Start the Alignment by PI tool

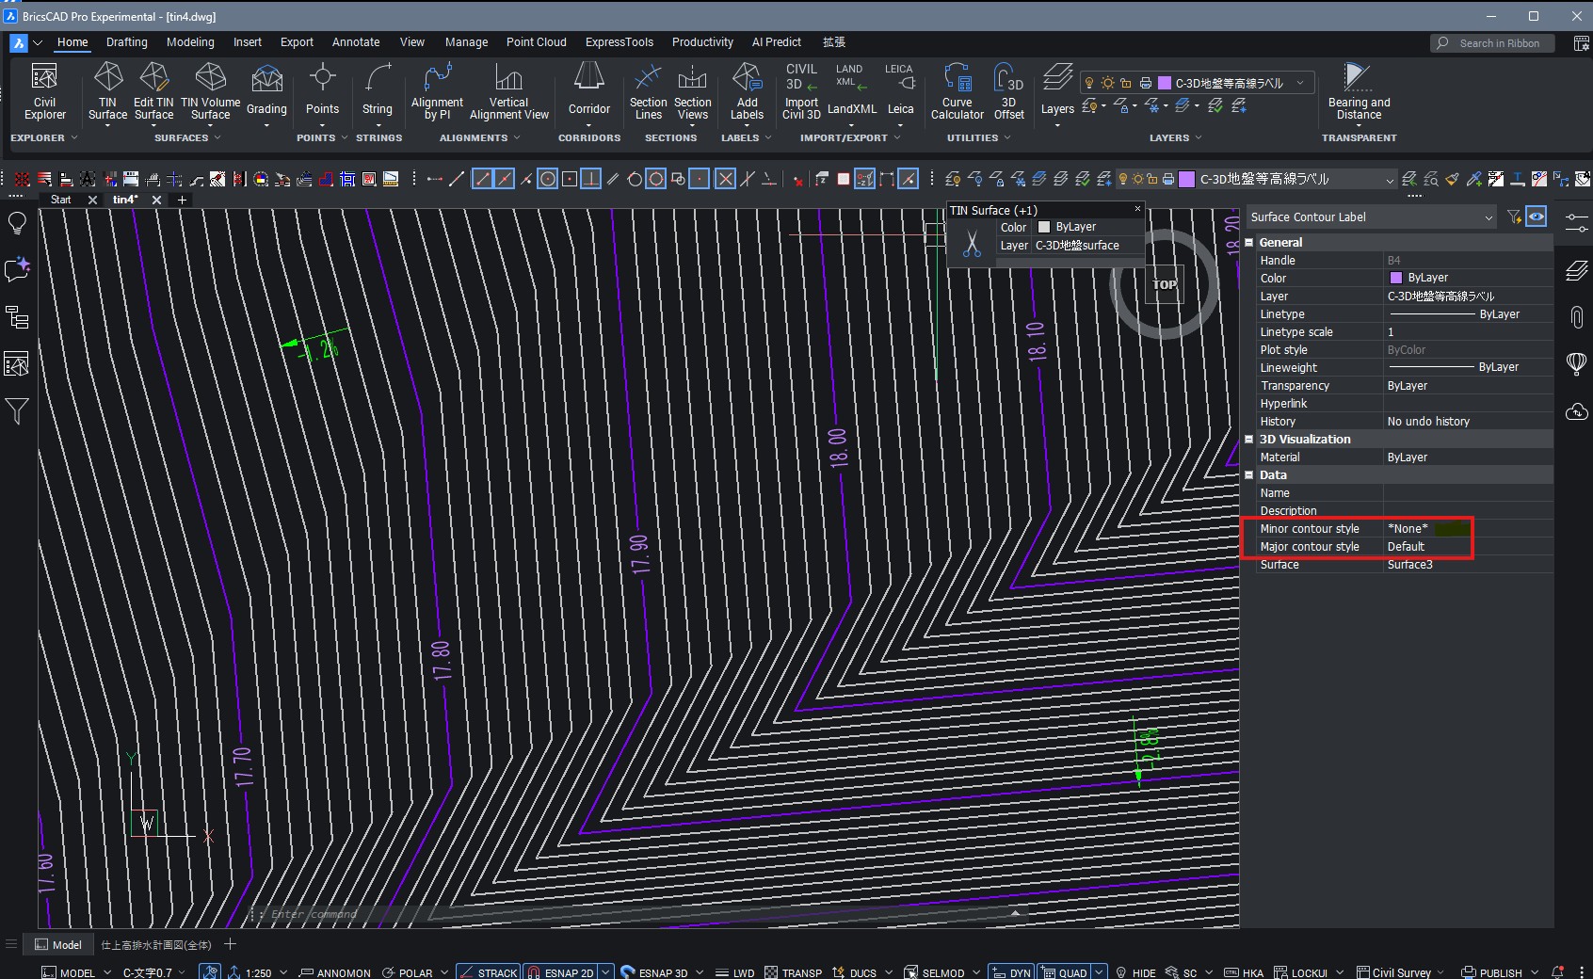point(437,91)
